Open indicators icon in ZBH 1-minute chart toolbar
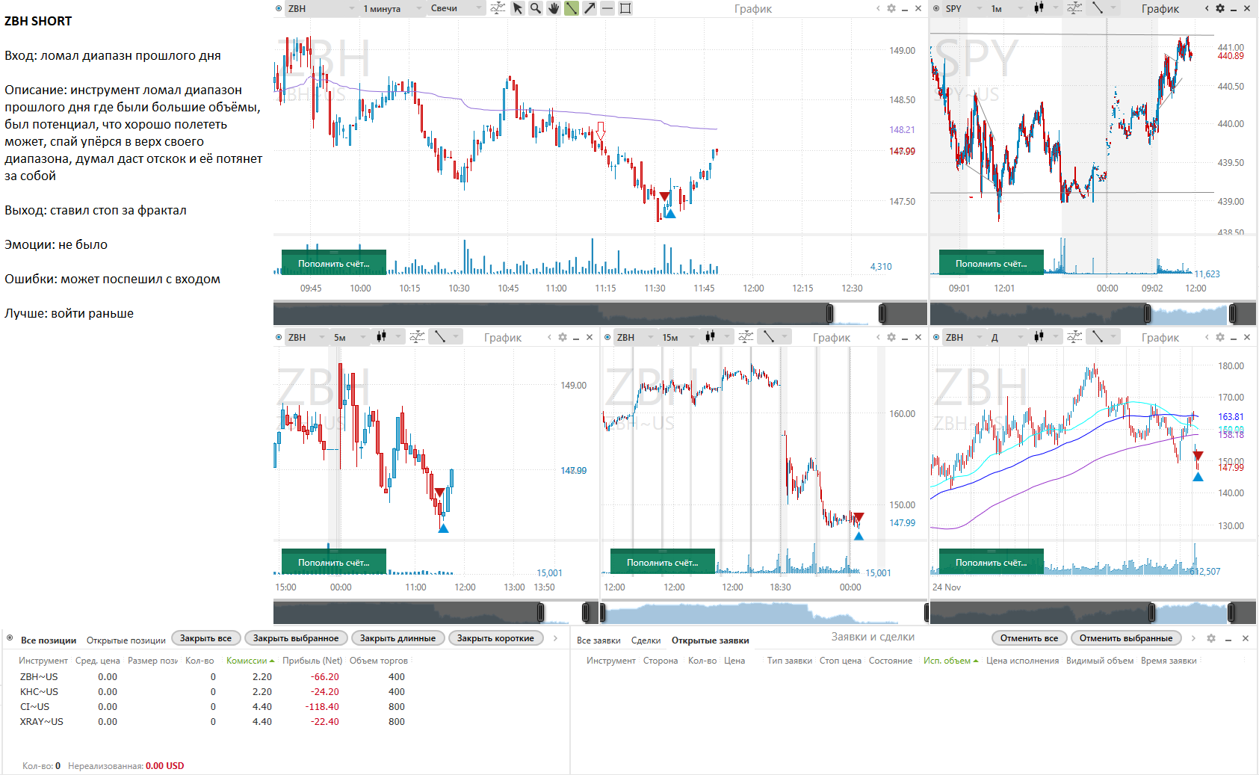The width and height of the screenshot is (1259, 775). tap(498, 8)
